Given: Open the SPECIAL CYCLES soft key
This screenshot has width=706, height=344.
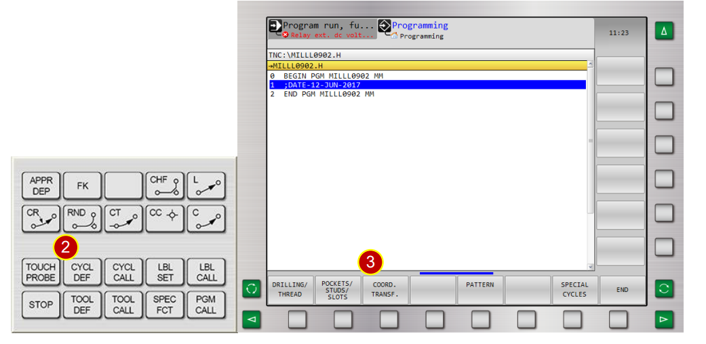Looking at the screenshot, I should 575,290.
